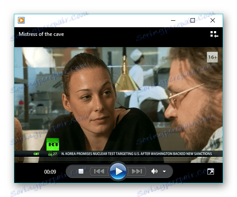Viewport: 237px width, 197px height.
Task: Minimize the media player window
Action: (x=173, y=20)
